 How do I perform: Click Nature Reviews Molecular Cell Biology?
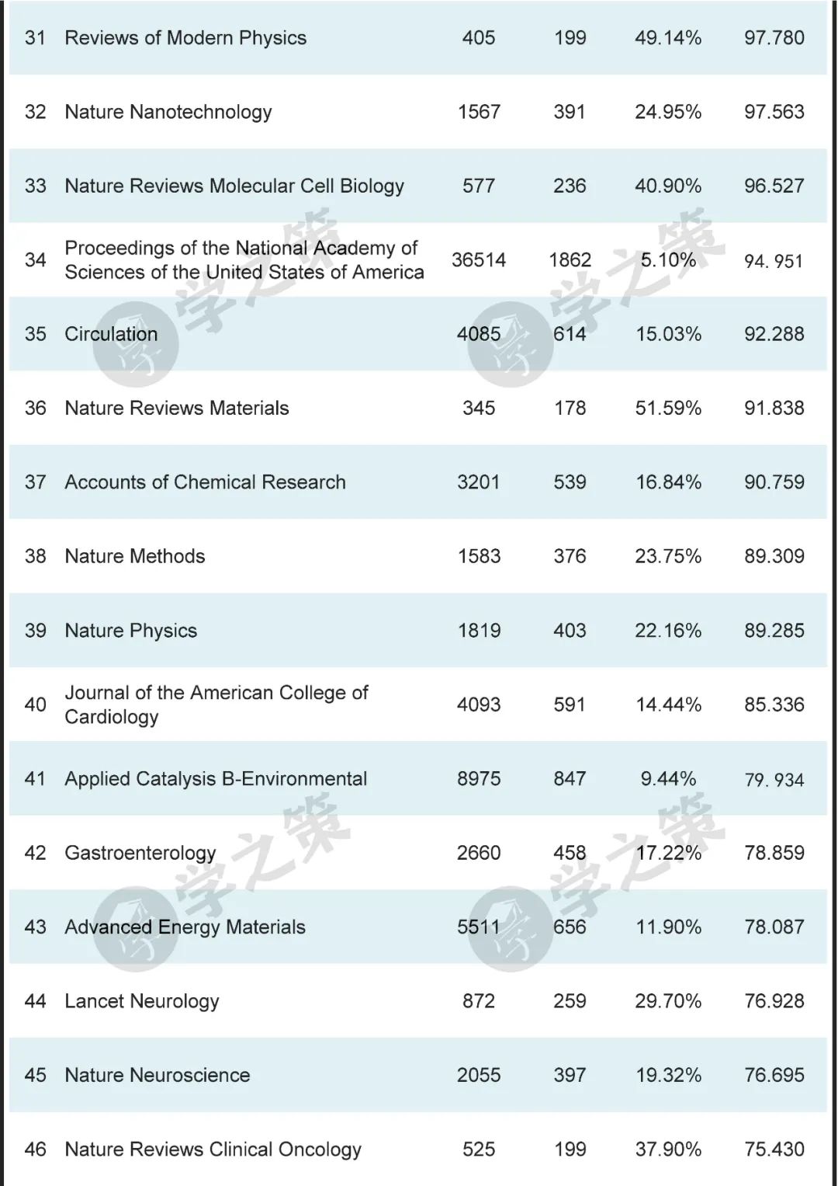(x=234, y=186)
